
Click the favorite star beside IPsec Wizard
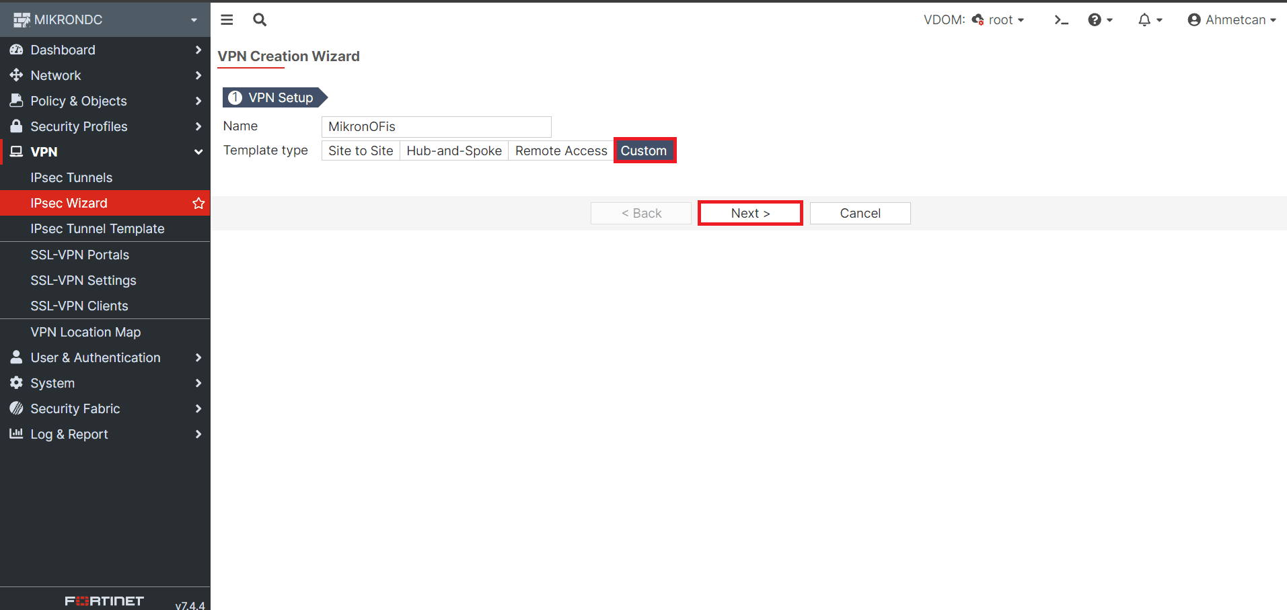[x=198, y=203]
